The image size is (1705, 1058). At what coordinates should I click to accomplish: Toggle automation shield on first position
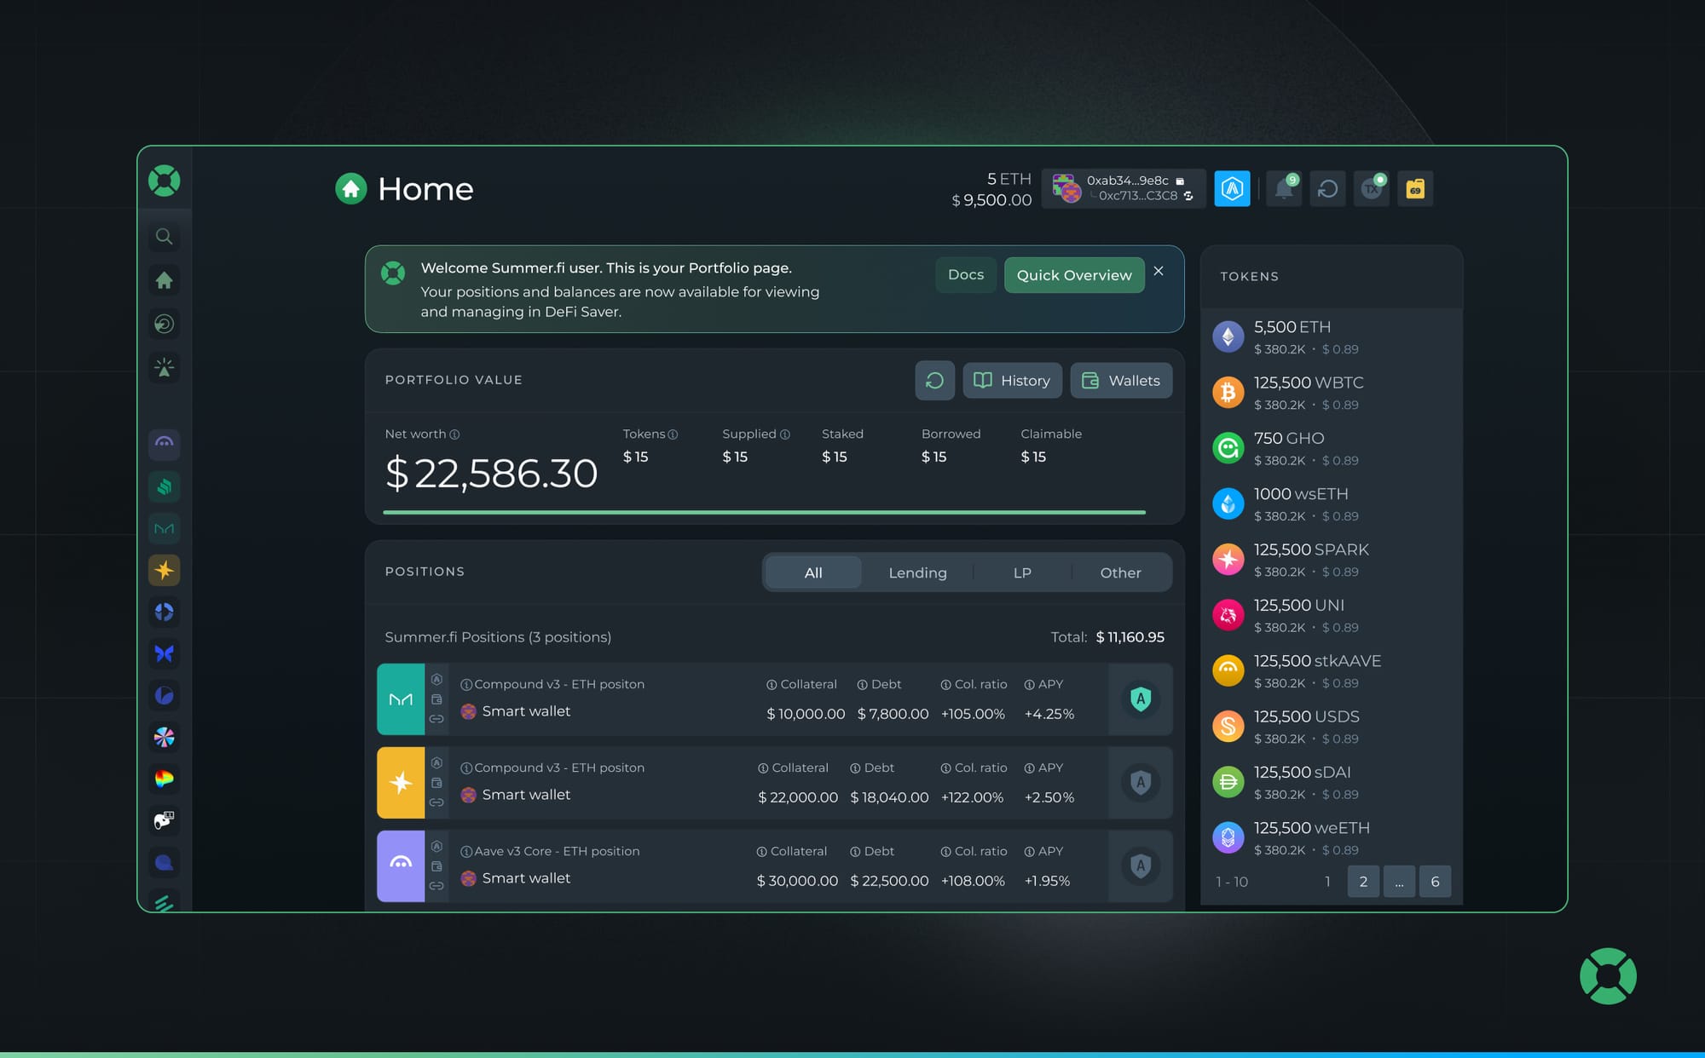coord(1141,699)
